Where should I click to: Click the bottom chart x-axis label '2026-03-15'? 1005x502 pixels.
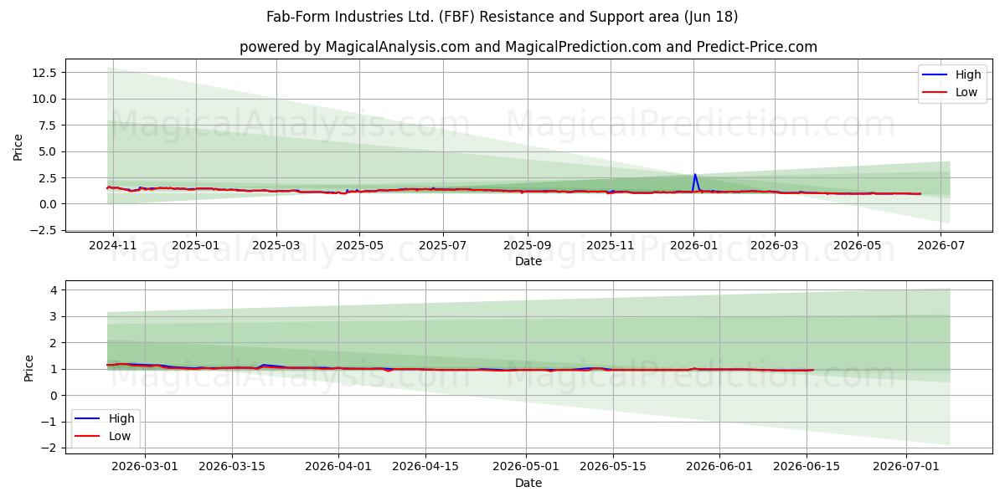point(232,467)
